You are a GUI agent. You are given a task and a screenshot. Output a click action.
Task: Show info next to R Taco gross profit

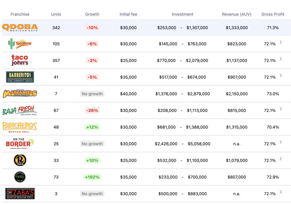[281, 159]
